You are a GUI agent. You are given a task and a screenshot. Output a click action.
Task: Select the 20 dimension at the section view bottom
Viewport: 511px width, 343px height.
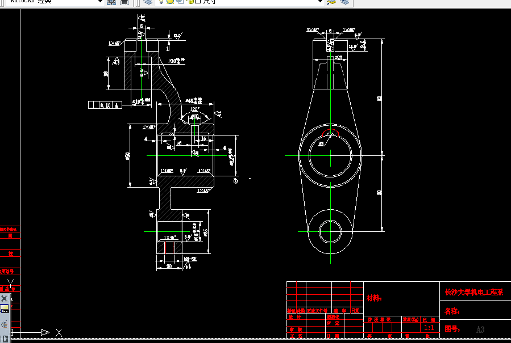(x=169, y=266)
